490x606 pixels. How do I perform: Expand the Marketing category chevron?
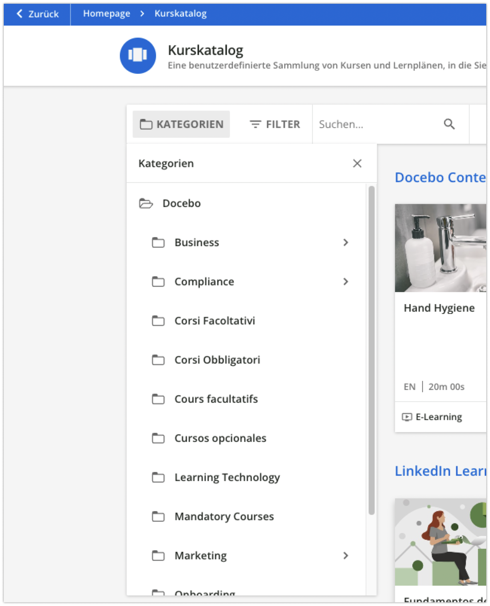[x=346, y=556]
